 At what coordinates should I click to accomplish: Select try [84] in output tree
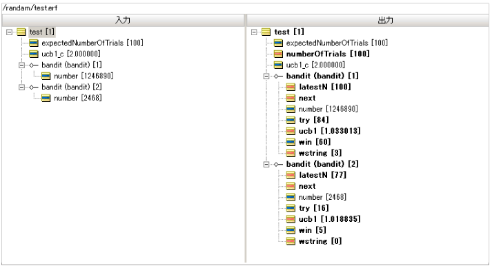[x=314, y=120]
